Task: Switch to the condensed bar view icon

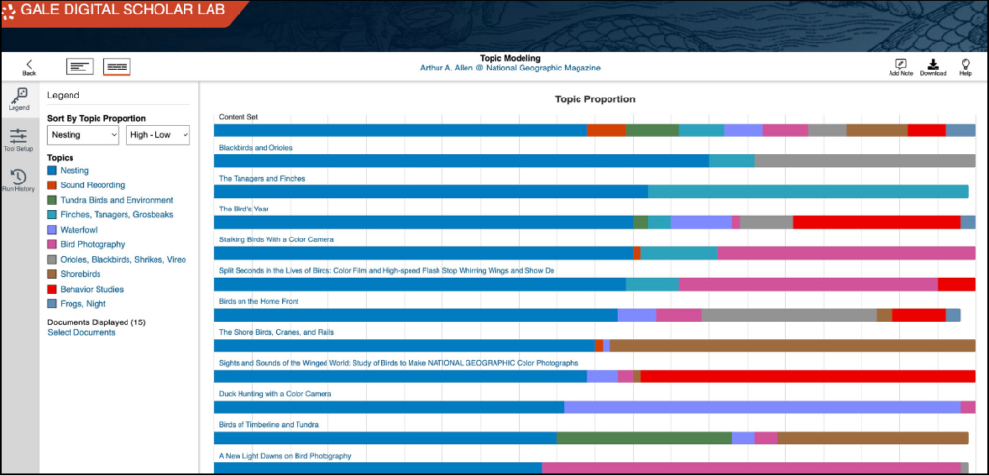Action: (x=80, y=67)
